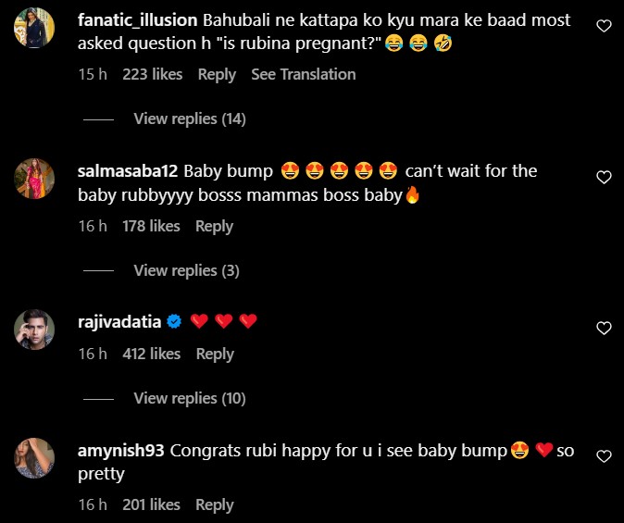Reply to amynish93's comment
Viewport: 624px width, 523px height.
pos(215,504)
